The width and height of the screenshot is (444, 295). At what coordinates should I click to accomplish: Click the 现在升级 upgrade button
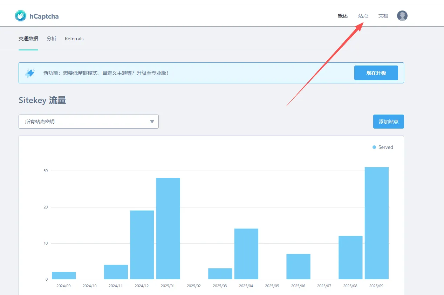coord(376,73)
